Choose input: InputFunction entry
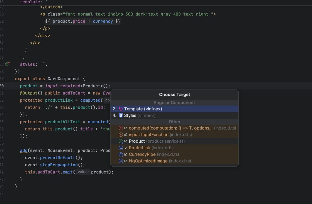Image resolution: width=312 pixels, height=204 pixels. (x=174, y=135)
